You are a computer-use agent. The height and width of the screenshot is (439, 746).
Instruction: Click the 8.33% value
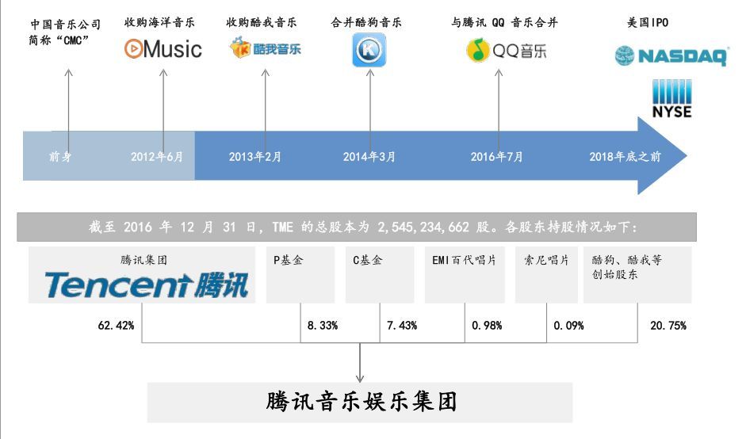tap(323, 326)
